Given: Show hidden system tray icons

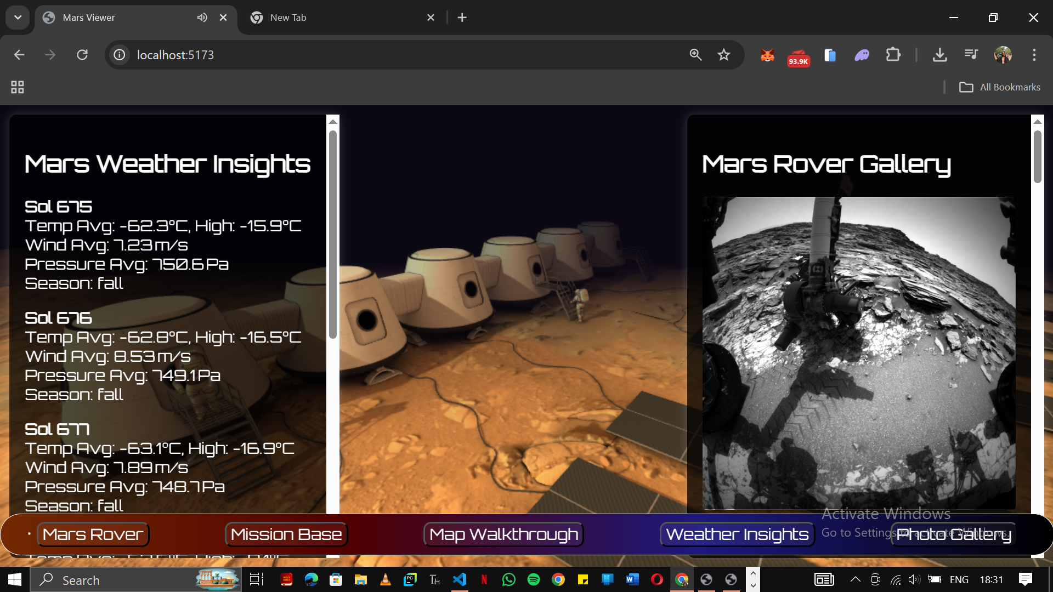Looking at the screenshot, I should pyautogui.click(x=855, y=579).
